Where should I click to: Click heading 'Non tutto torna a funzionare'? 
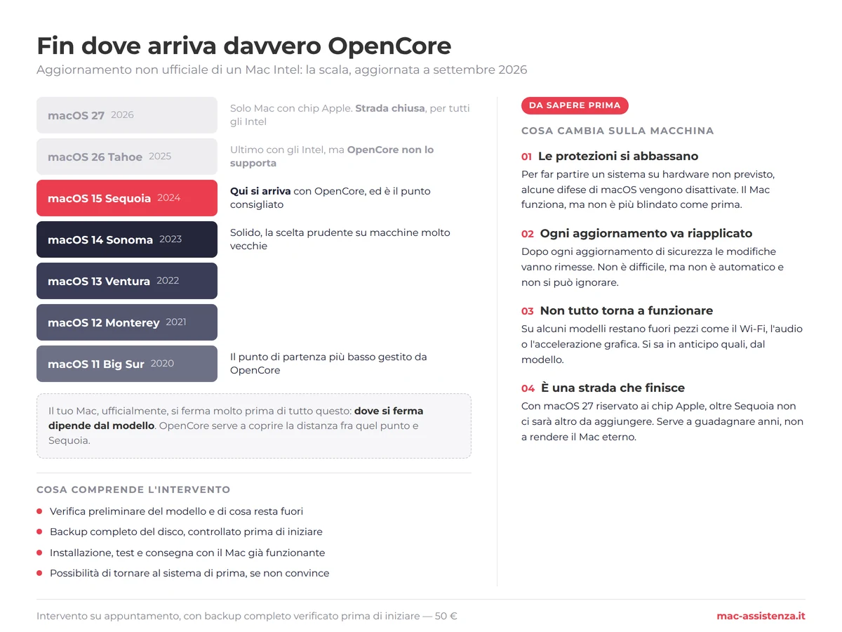[627, 310]
